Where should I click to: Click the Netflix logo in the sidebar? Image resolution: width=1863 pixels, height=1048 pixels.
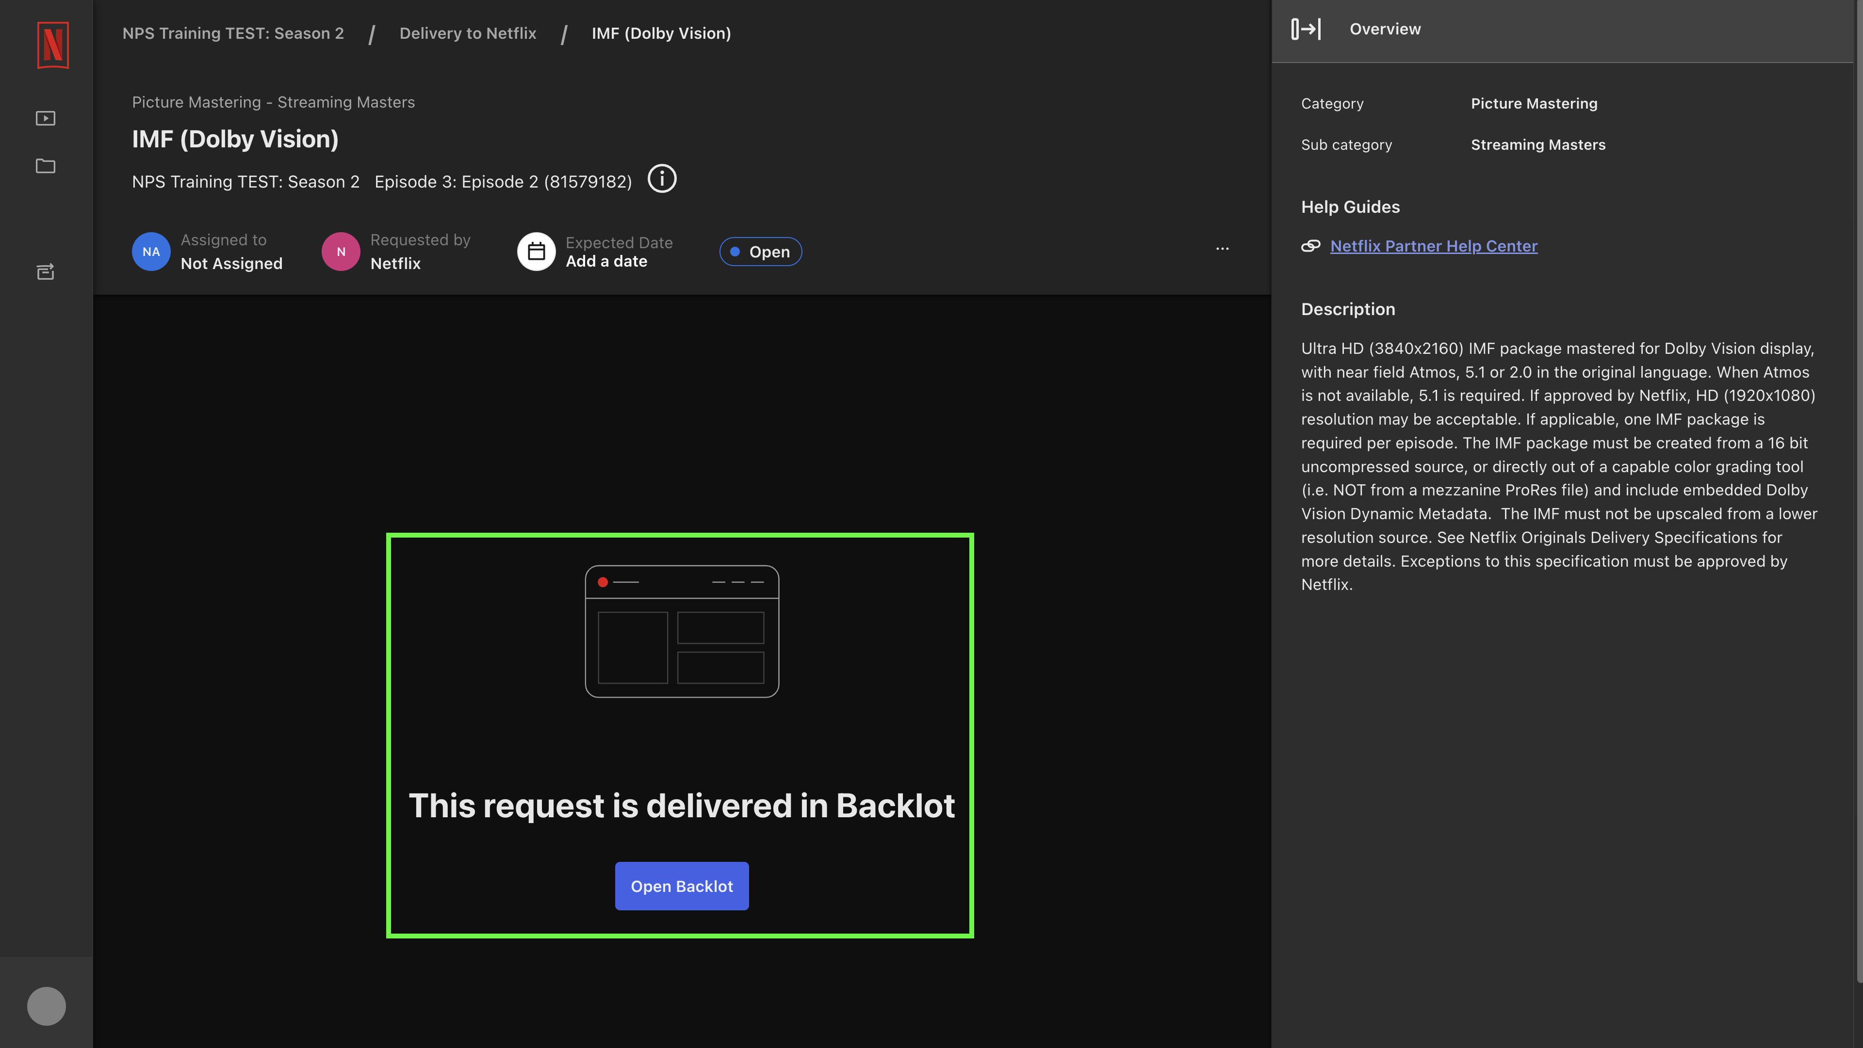point(53,45)
